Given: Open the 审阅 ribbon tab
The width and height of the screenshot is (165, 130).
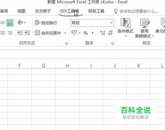Looking at the screenshot, I should click(4, 11).
